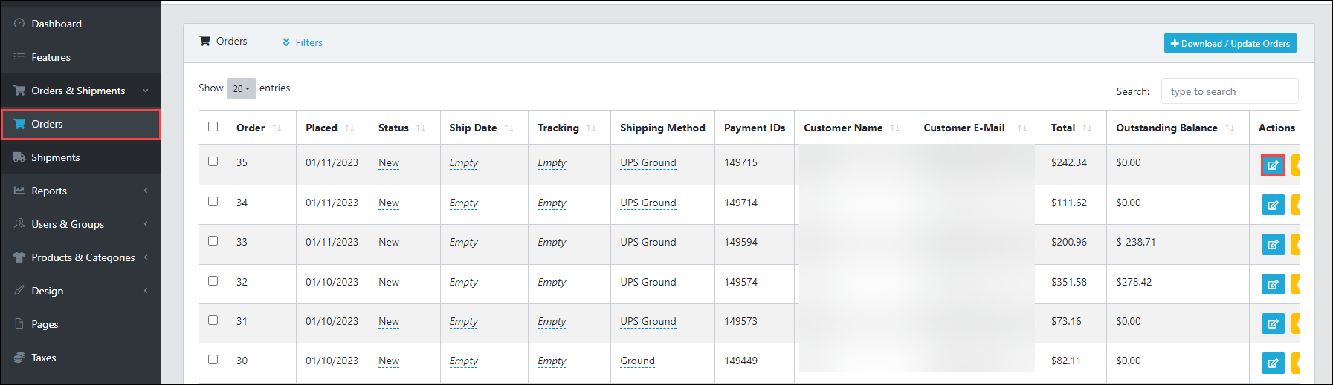Sort table by Placed date arrows
This screenshot has width=1333, height=385.
[x=349, y=128]
